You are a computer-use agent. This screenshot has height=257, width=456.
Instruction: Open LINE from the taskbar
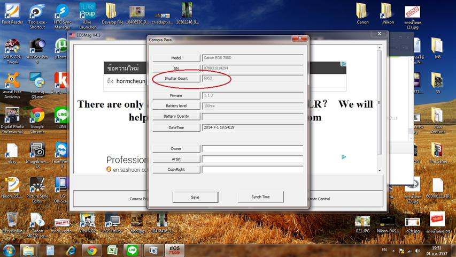pyautogui.click(x=132, y=250)
